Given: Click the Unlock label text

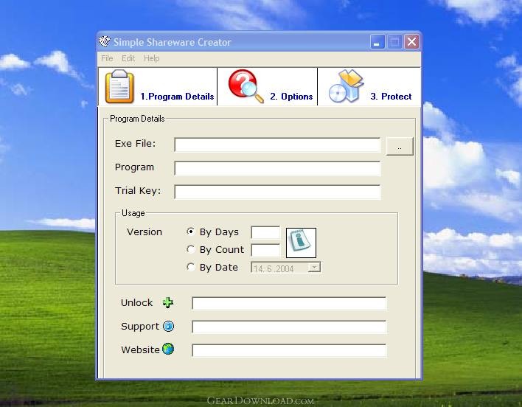Looking at the screenshot, I should pos(136,303).
